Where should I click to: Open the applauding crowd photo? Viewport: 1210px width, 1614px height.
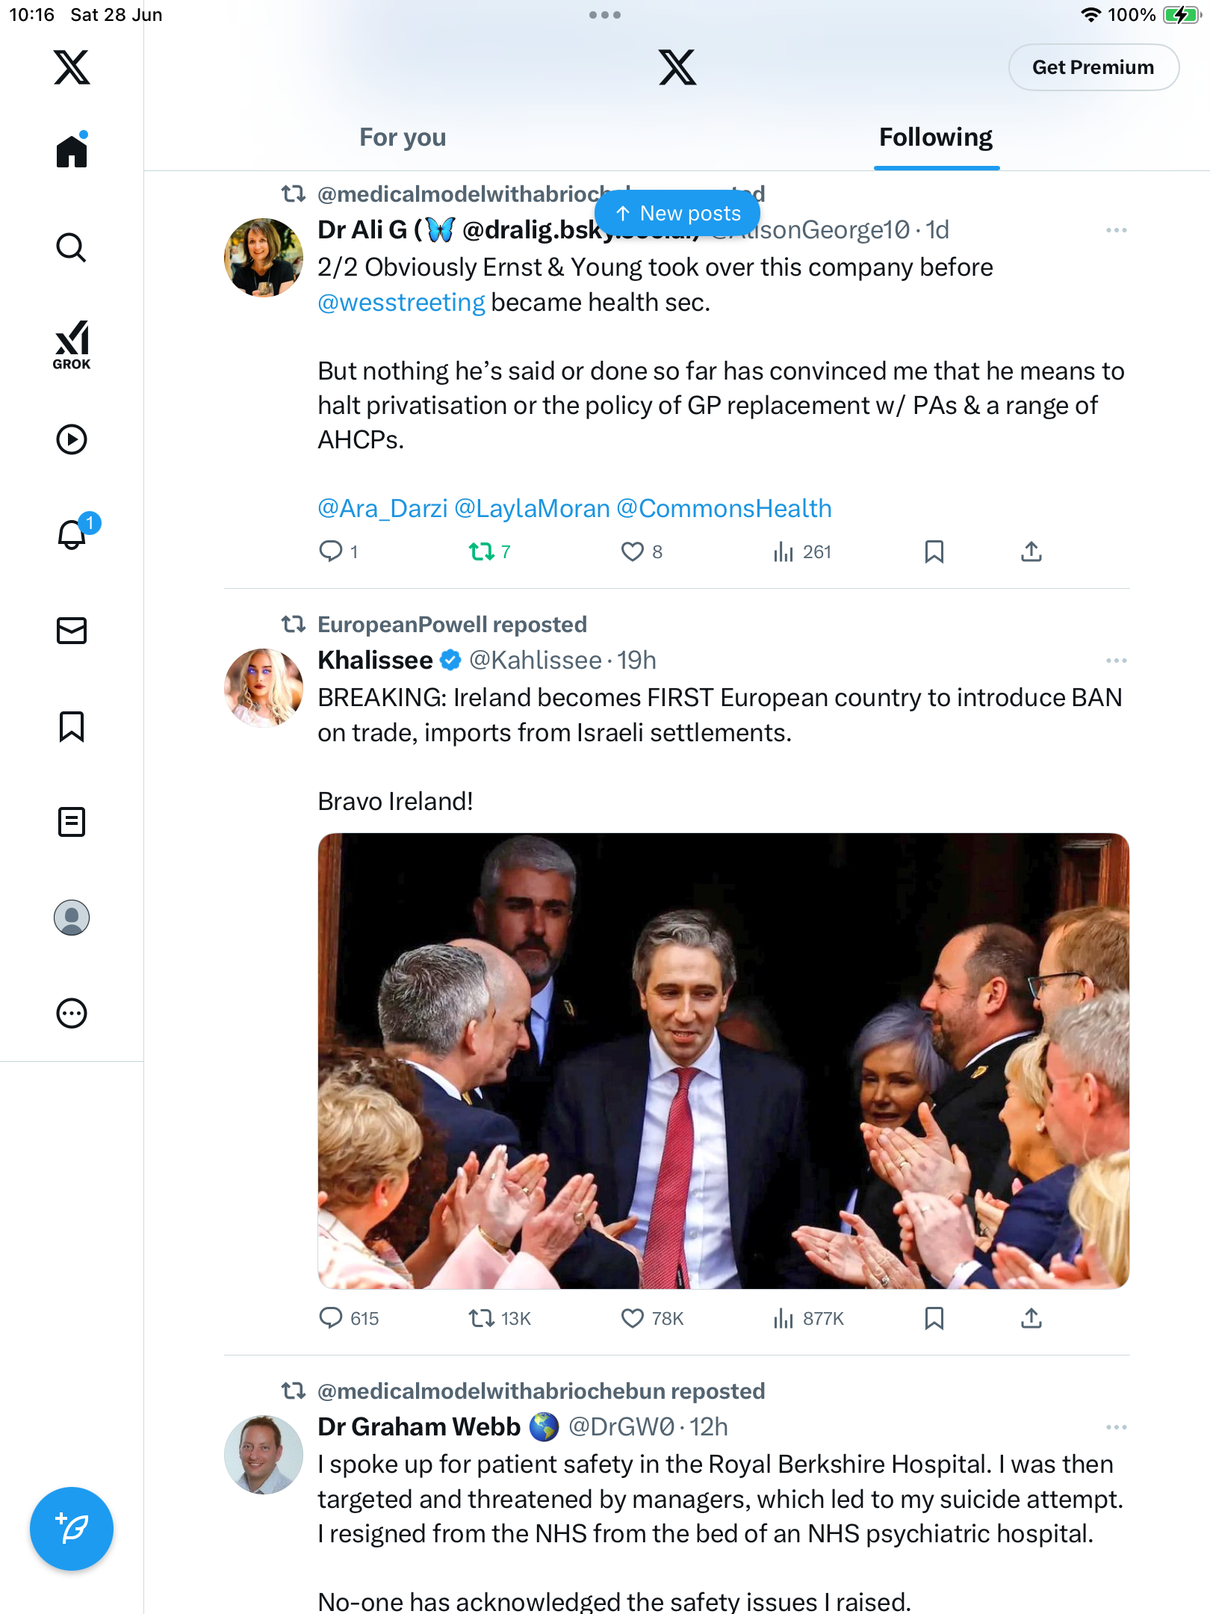tap(723, 1061)
